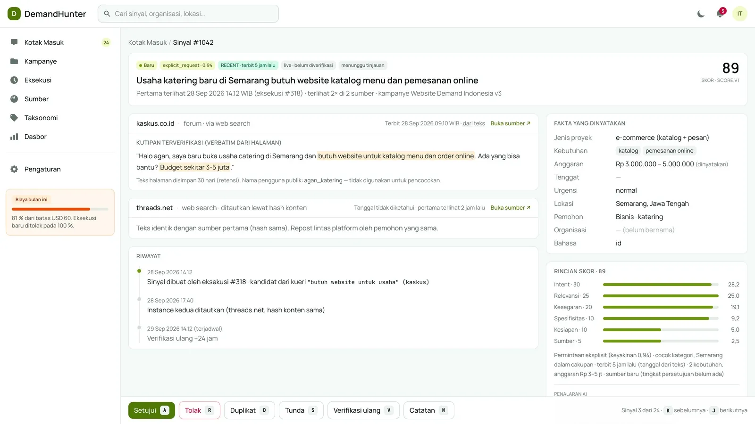Click the 'RECENT · terbit 5 jam lalu' badge
The height and width of the screenshot is (424, 755).
point(248,65)
